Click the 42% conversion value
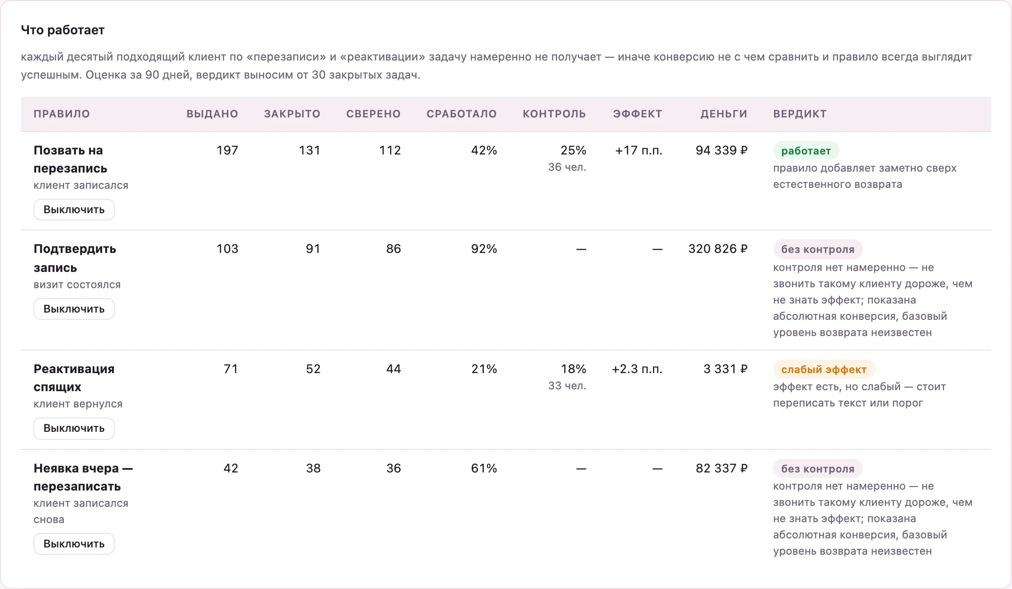Screen dimensions: 1012x589 click(x=484, y=150)
